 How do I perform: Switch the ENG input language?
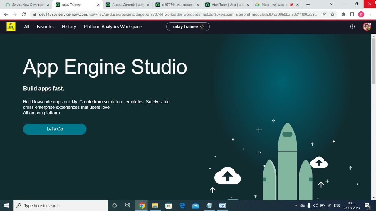pos(337,206)
